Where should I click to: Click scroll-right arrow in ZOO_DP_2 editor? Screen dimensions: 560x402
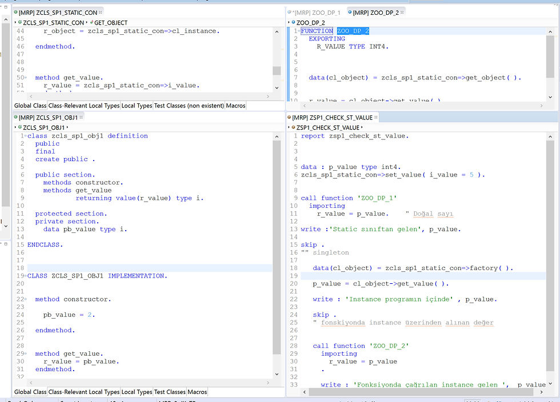click(542, 106)
